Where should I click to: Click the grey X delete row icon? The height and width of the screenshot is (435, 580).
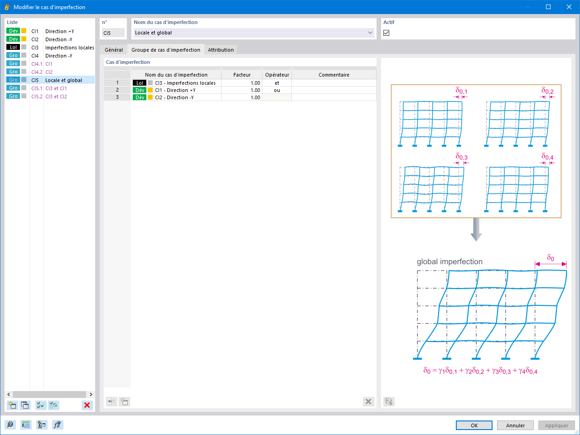368,401
